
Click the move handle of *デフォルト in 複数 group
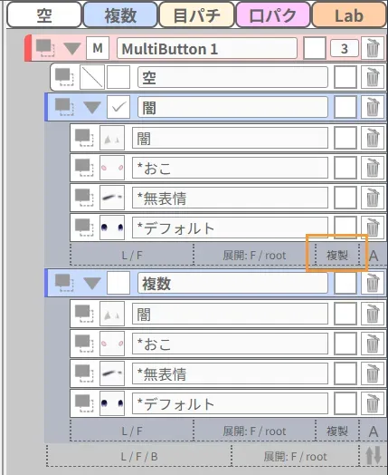(84, 403)
